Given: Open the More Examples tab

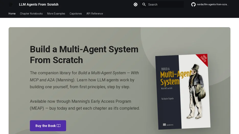Looking at the screenshot, I should coord(56,14).
